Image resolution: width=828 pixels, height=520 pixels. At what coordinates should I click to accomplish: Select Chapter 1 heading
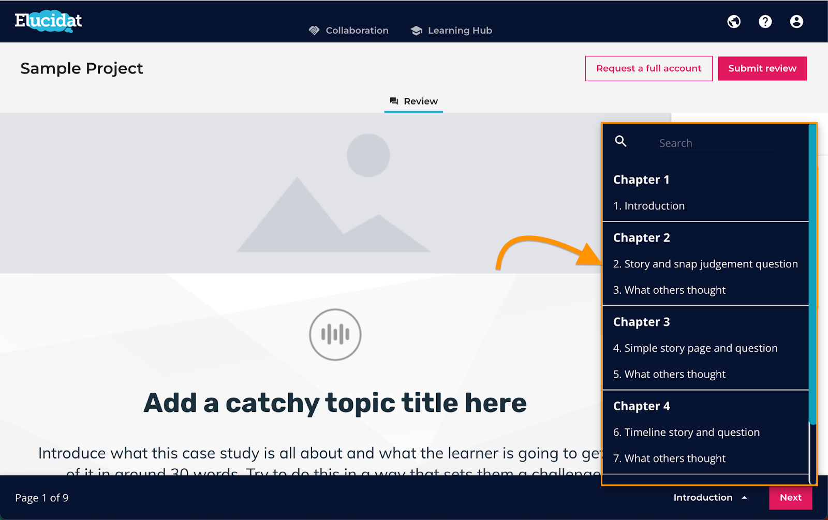(641, 180)
